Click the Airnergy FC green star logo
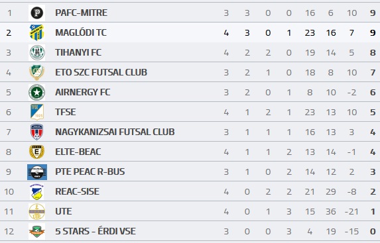 [x=37, y=92]
